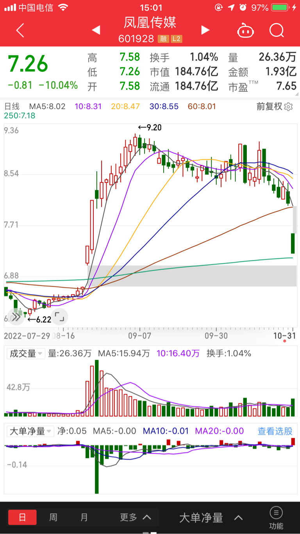Tap the 市盈 7.65 value
Image resolution: width=300 pixels, height=534 pixels.
(x=286, y=86)
